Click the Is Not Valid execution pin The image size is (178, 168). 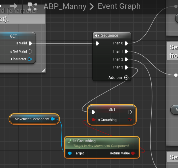[x=30, y=51]
